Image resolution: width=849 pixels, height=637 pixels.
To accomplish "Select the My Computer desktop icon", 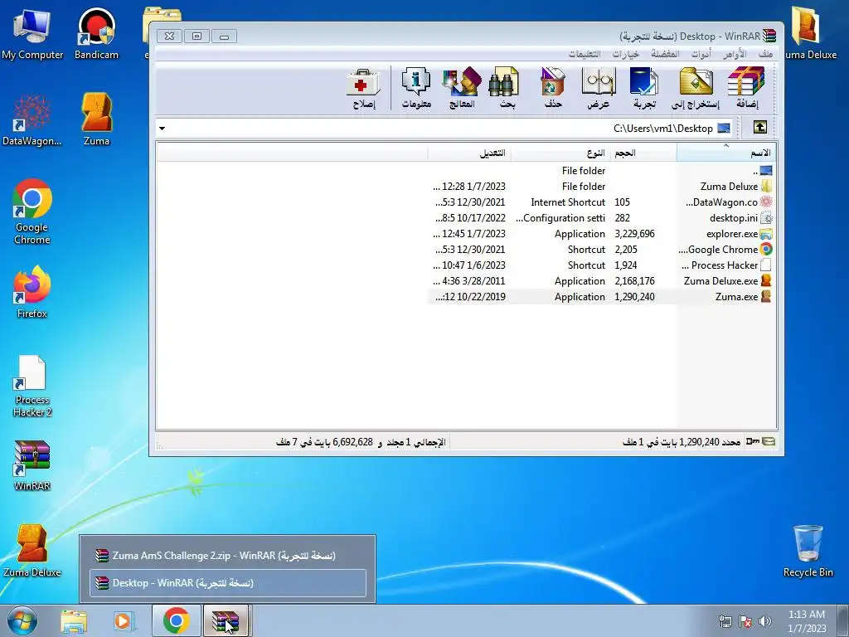I will click(32, 33).
